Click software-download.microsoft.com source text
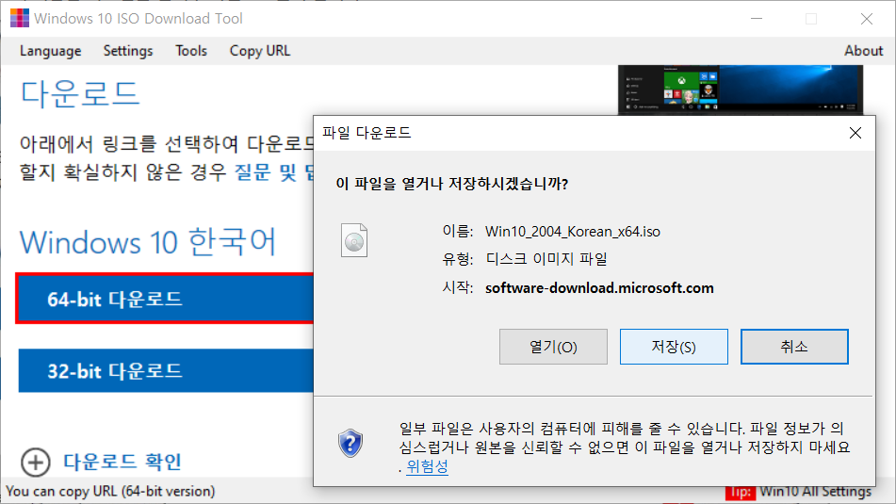The width and height of the screenshot is (896, 504). point(599,288)
